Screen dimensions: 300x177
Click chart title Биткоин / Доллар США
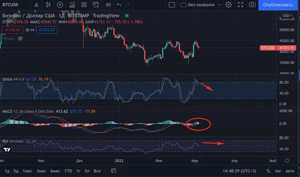point(29,16)
